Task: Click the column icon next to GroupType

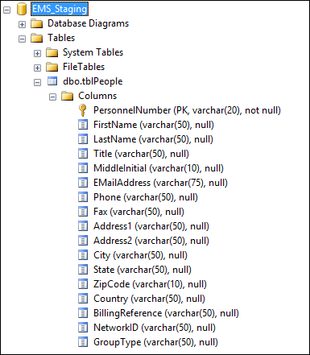Action: (83, 342)
